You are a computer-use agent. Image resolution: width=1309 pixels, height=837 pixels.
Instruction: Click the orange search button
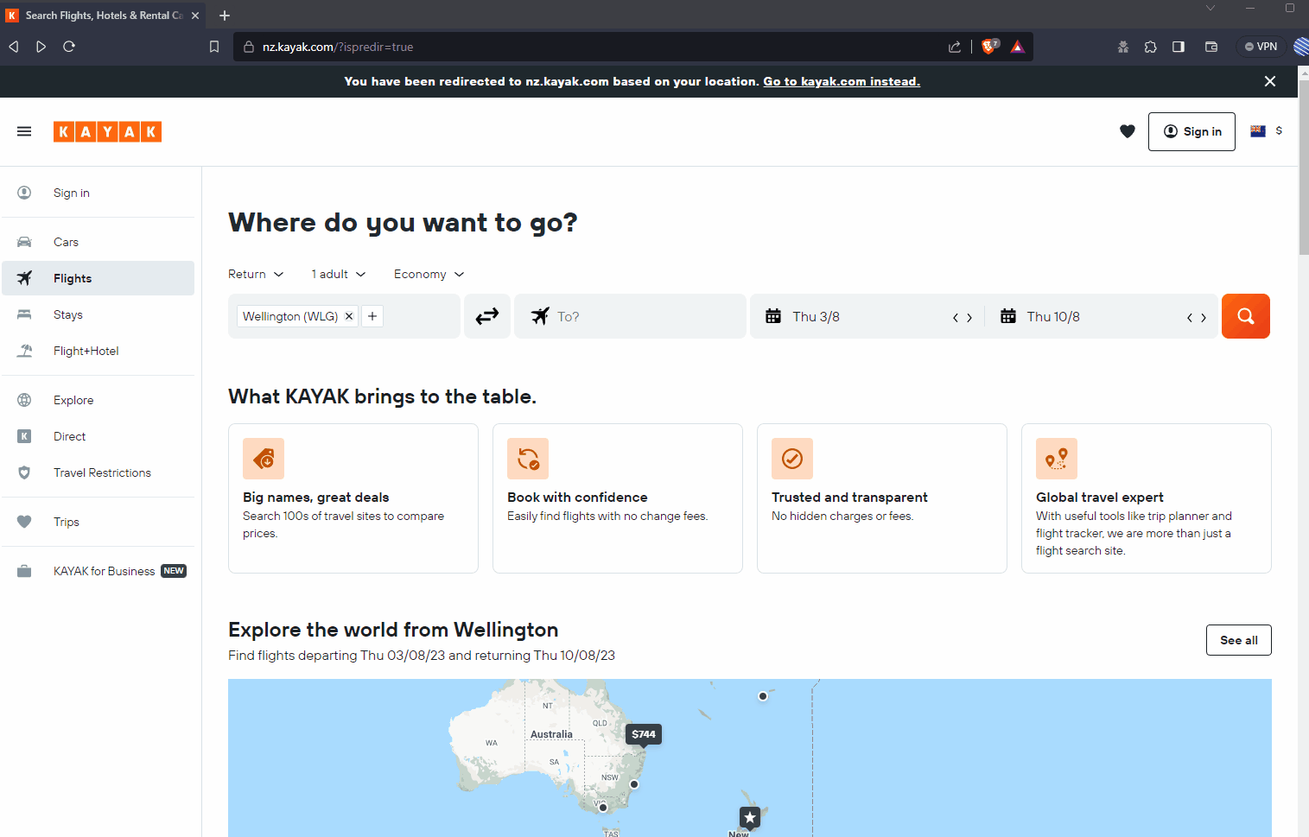(1246, 316)
